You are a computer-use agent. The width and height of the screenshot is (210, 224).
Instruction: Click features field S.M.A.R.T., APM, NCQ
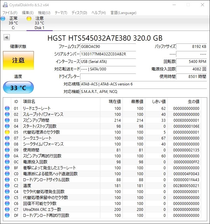pos(144,92)
